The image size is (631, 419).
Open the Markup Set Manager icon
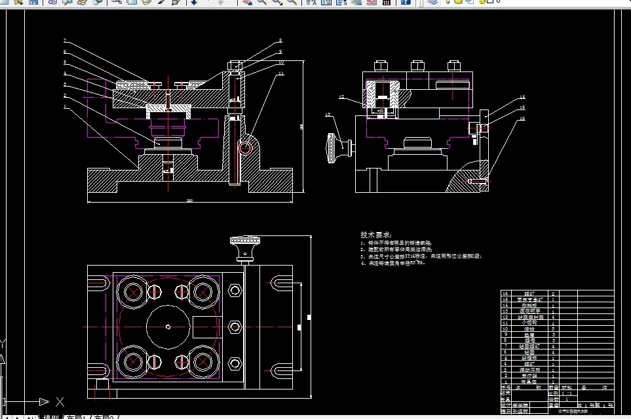pyautogui.click(x=371, y=1)
